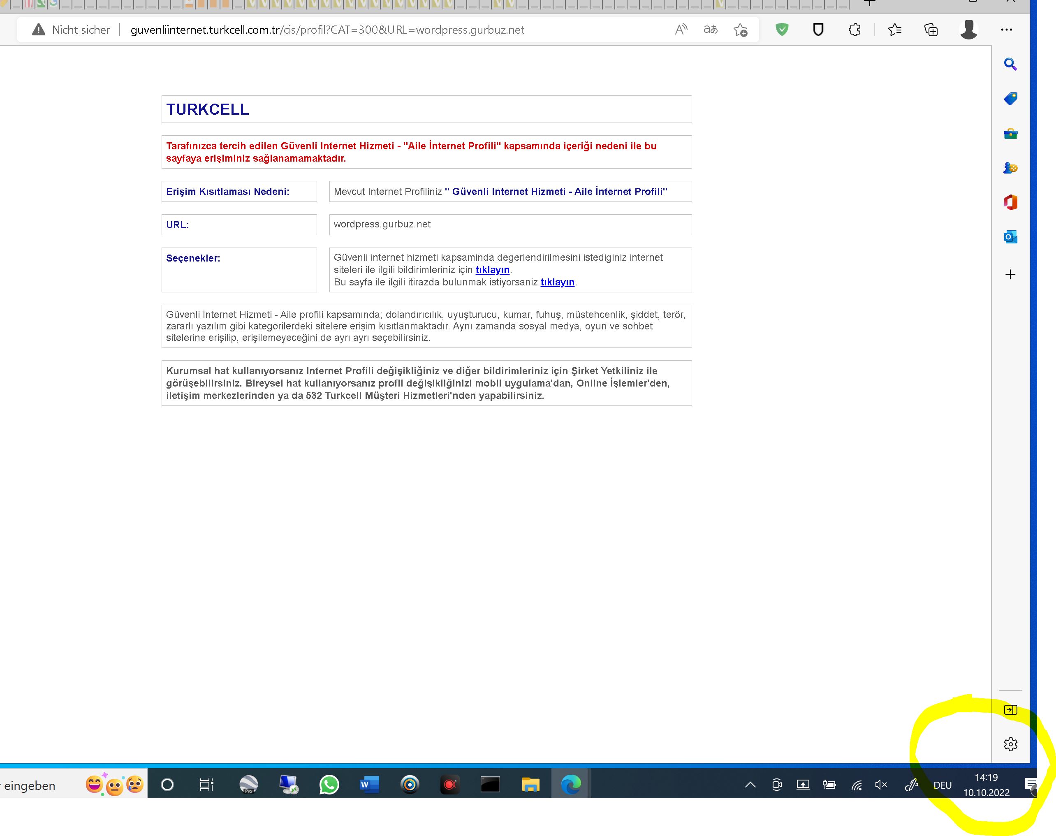
Task: Open File Explorer from taskbar
Action: coord(530,785)
